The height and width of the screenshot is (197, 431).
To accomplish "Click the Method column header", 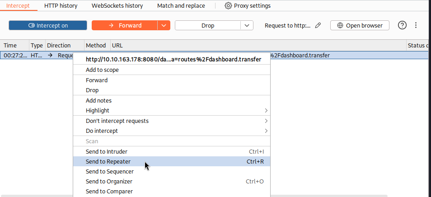I will coord(97,45).
